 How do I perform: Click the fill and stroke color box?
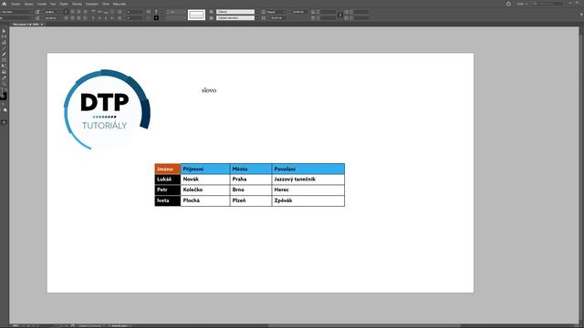[x=4, y=95]
